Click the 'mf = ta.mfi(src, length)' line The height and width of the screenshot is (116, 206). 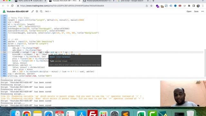coord(21,24)
